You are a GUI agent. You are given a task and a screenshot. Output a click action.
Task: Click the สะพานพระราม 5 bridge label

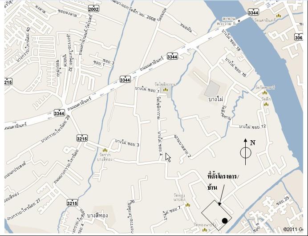(226, 21)
